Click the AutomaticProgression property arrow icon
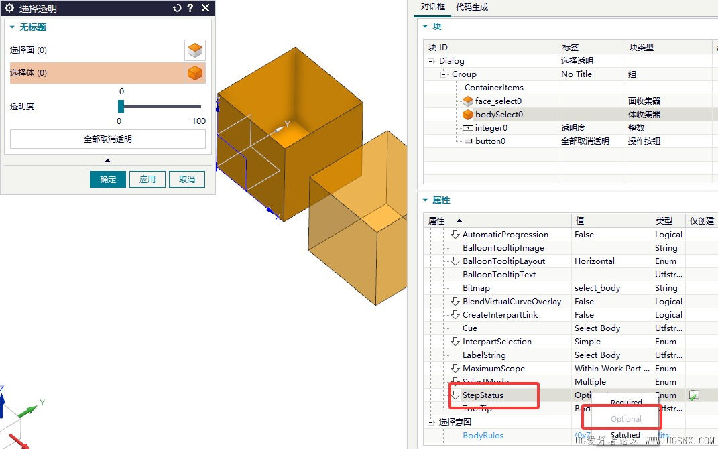Viewport: 718px width, 449px height. pos(455,234)
